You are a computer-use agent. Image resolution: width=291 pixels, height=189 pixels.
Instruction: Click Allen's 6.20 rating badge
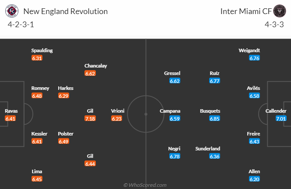point(254,179)
